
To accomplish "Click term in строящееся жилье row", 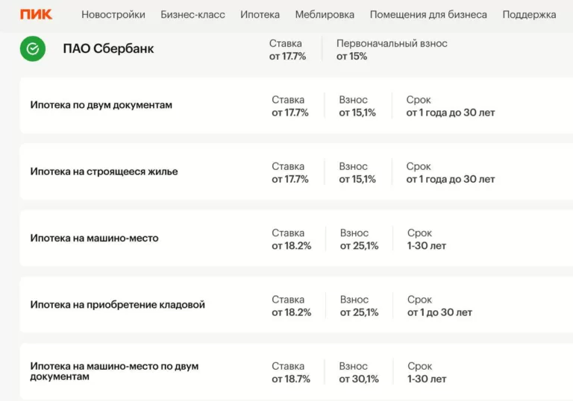I will point(450,180).
